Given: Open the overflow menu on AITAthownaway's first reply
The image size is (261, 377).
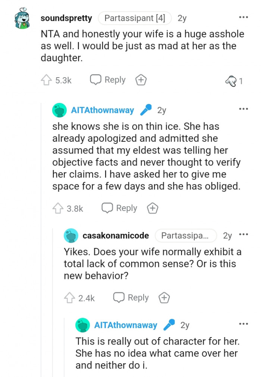Looking at the screenshot, I should (243, 109).
